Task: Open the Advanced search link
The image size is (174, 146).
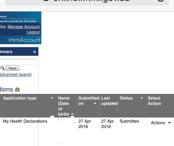Action: point(15,75)
